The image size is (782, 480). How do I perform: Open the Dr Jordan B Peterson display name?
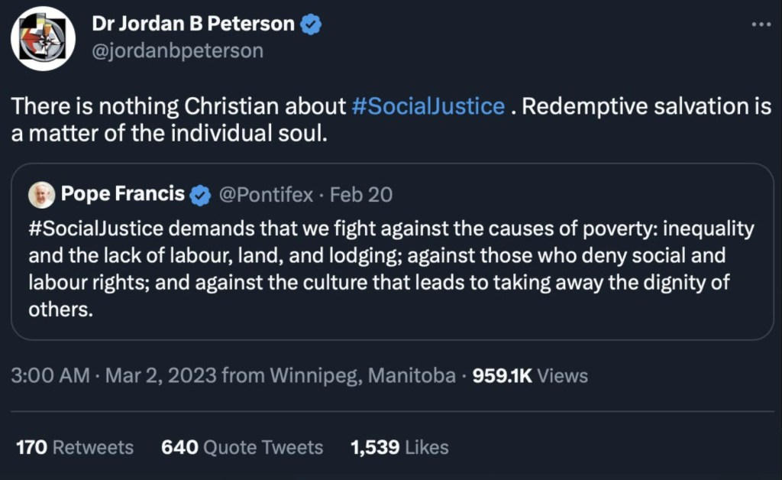pyautogui.click(x=192, y=24)
